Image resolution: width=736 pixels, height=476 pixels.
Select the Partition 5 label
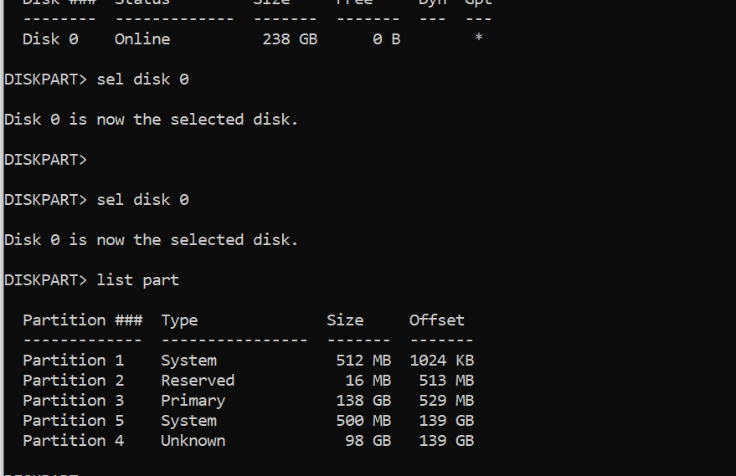pos(73,421)
